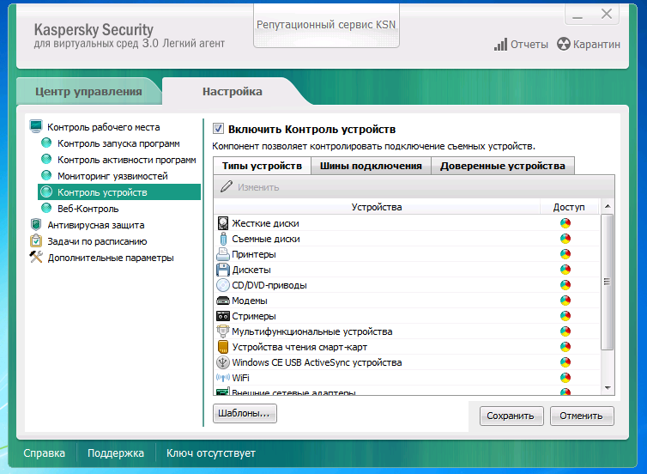Click the scheduled tasks clipboard icon
647x474 pixels.
pyautogui.click(x=36, y=240)
